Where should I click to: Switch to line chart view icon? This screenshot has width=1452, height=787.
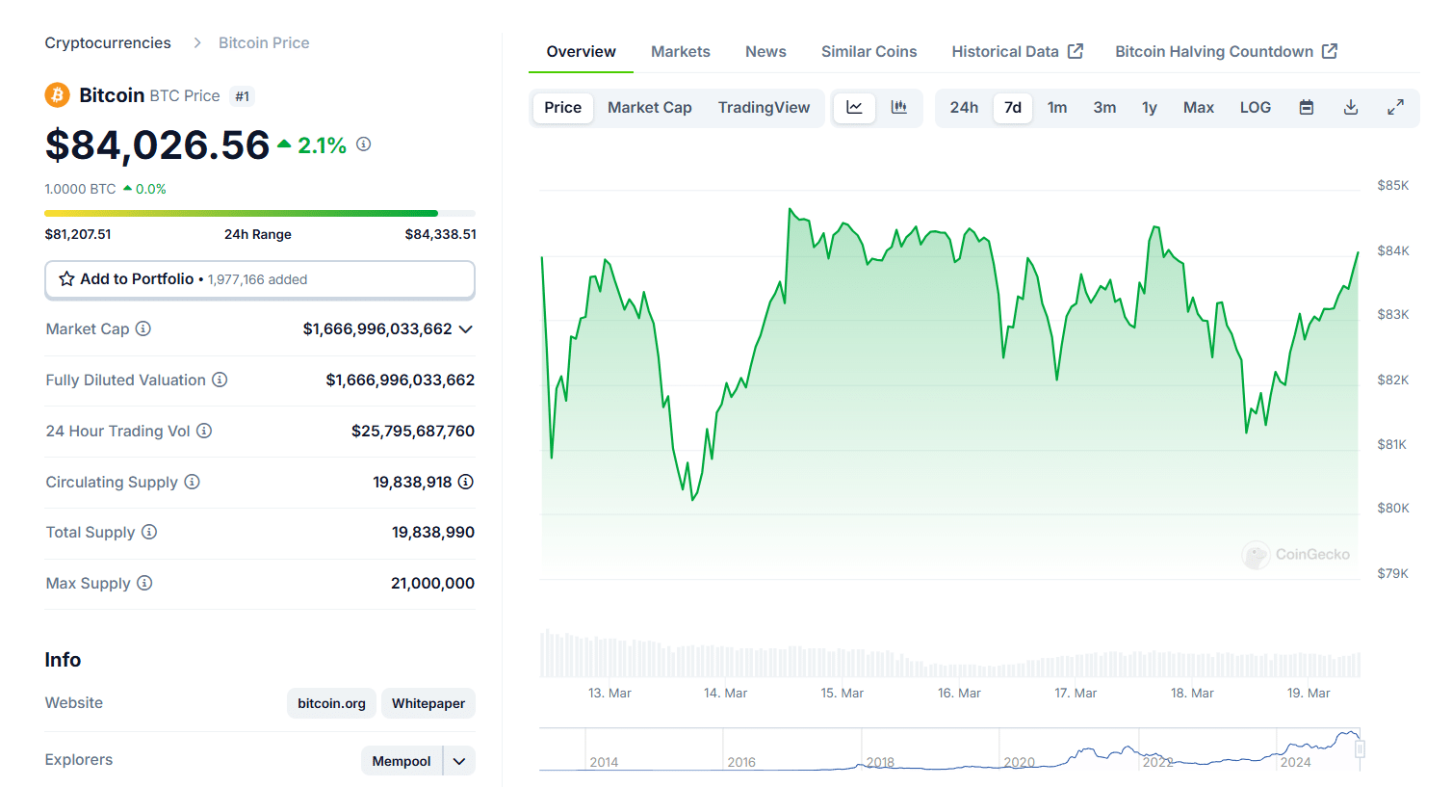click(x=854, y=108)
